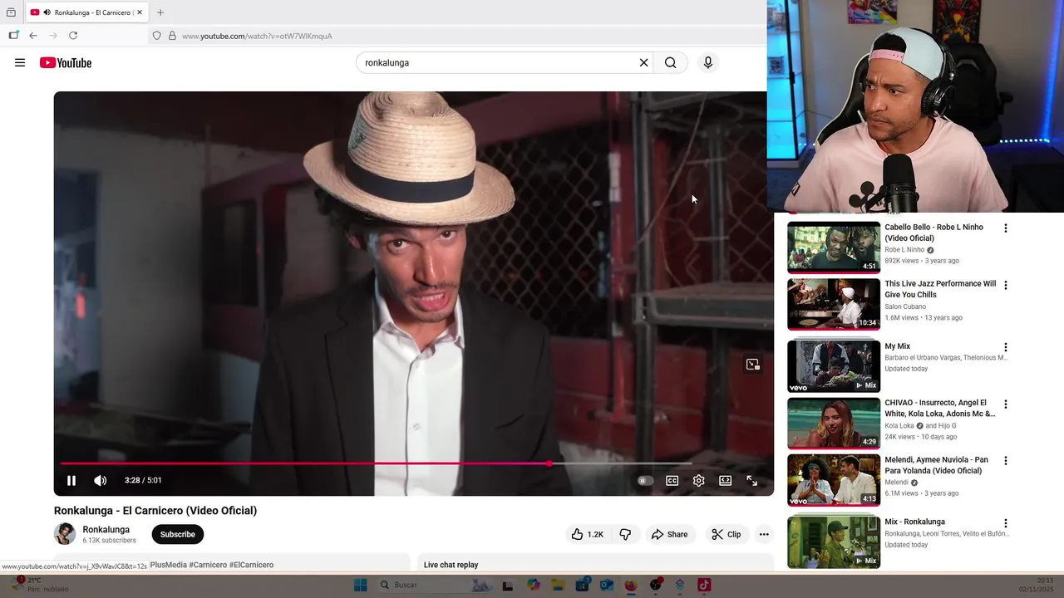
Task: Click the browser address bar URL
Action: tap(257, 36)
